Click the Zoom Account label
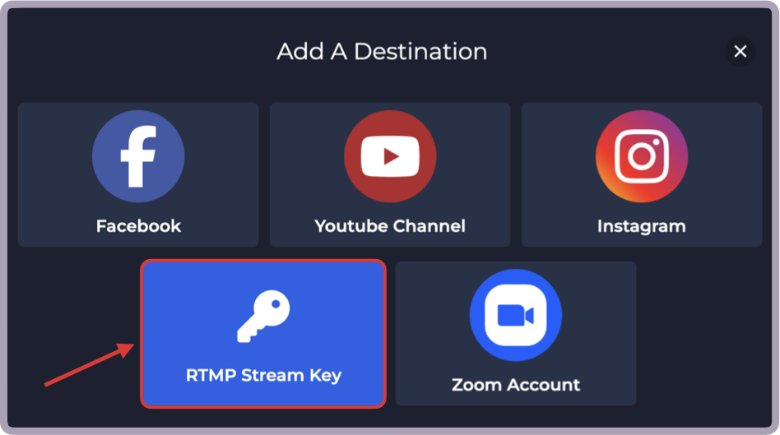 click(516, 385)
